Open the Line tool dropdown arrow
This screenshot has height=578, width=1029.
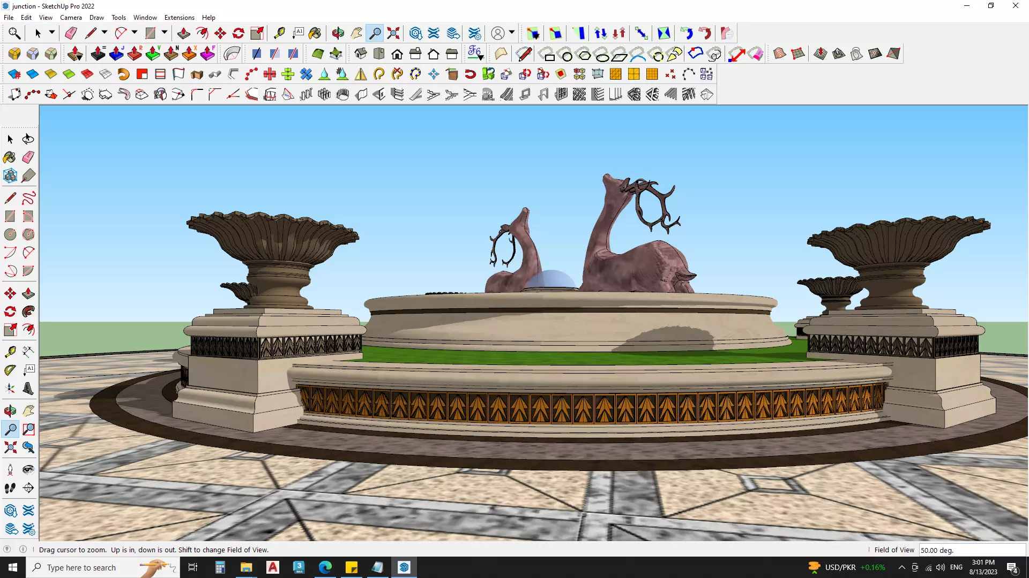pos(105,33)
